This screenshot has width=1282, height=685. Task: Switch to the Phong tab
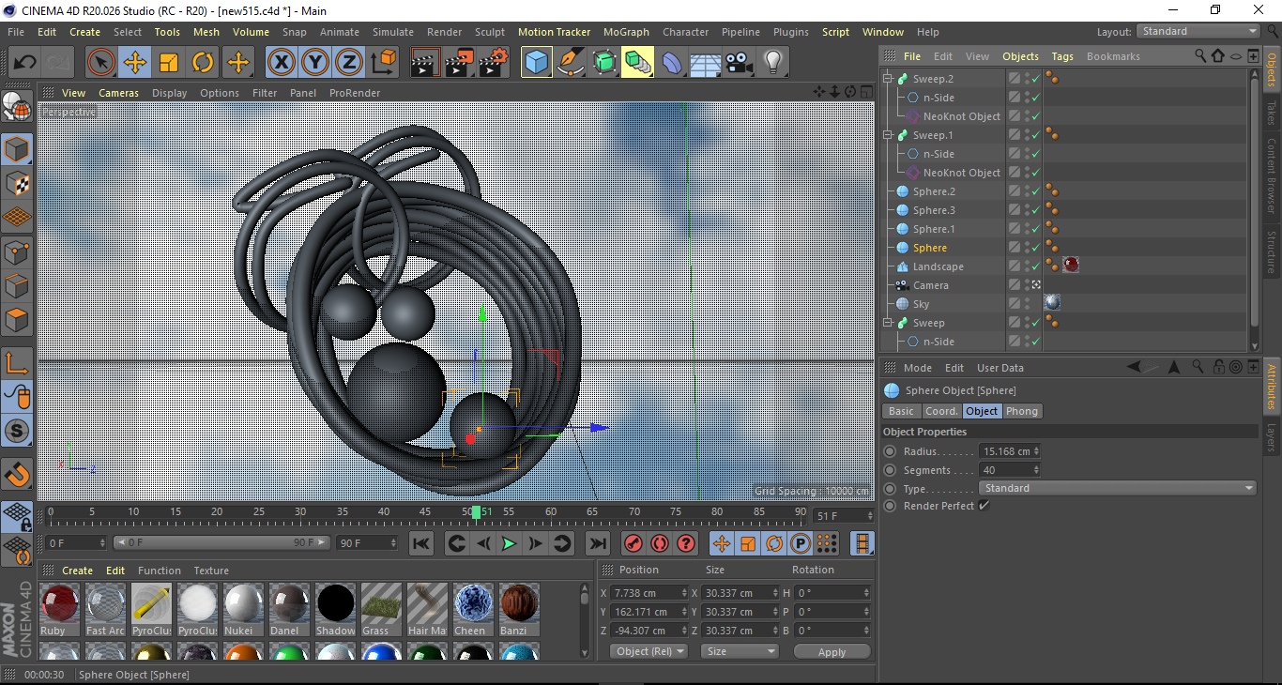pos(1022,411)
